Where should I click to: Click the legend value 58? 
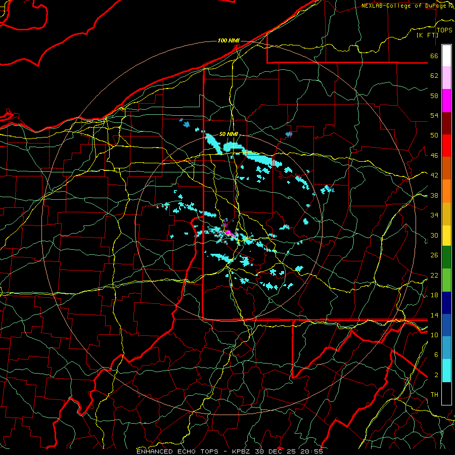pyautogui.click(x=434, y=96)
